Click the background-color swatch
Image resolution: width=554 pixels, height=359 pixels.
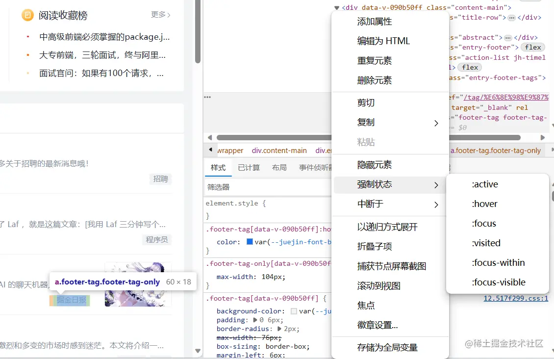[x=294, y=311]
